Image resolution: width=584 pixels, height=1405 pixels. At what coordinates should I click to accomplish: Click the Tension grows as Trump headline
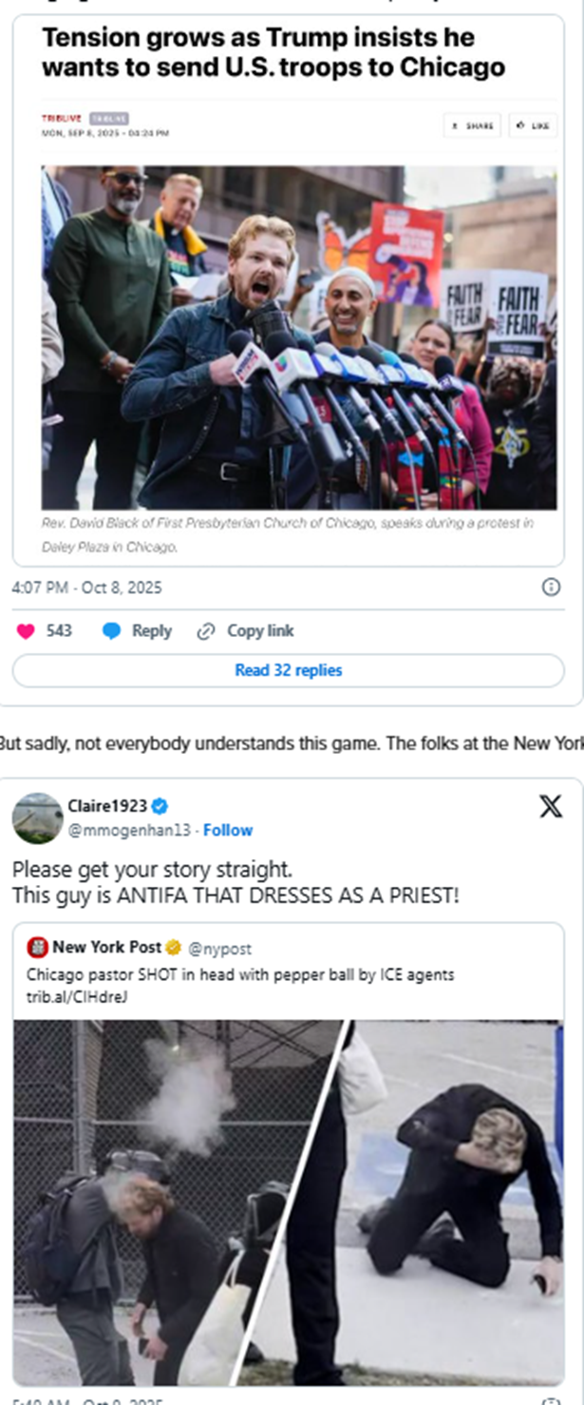click(x=272, y=52)
